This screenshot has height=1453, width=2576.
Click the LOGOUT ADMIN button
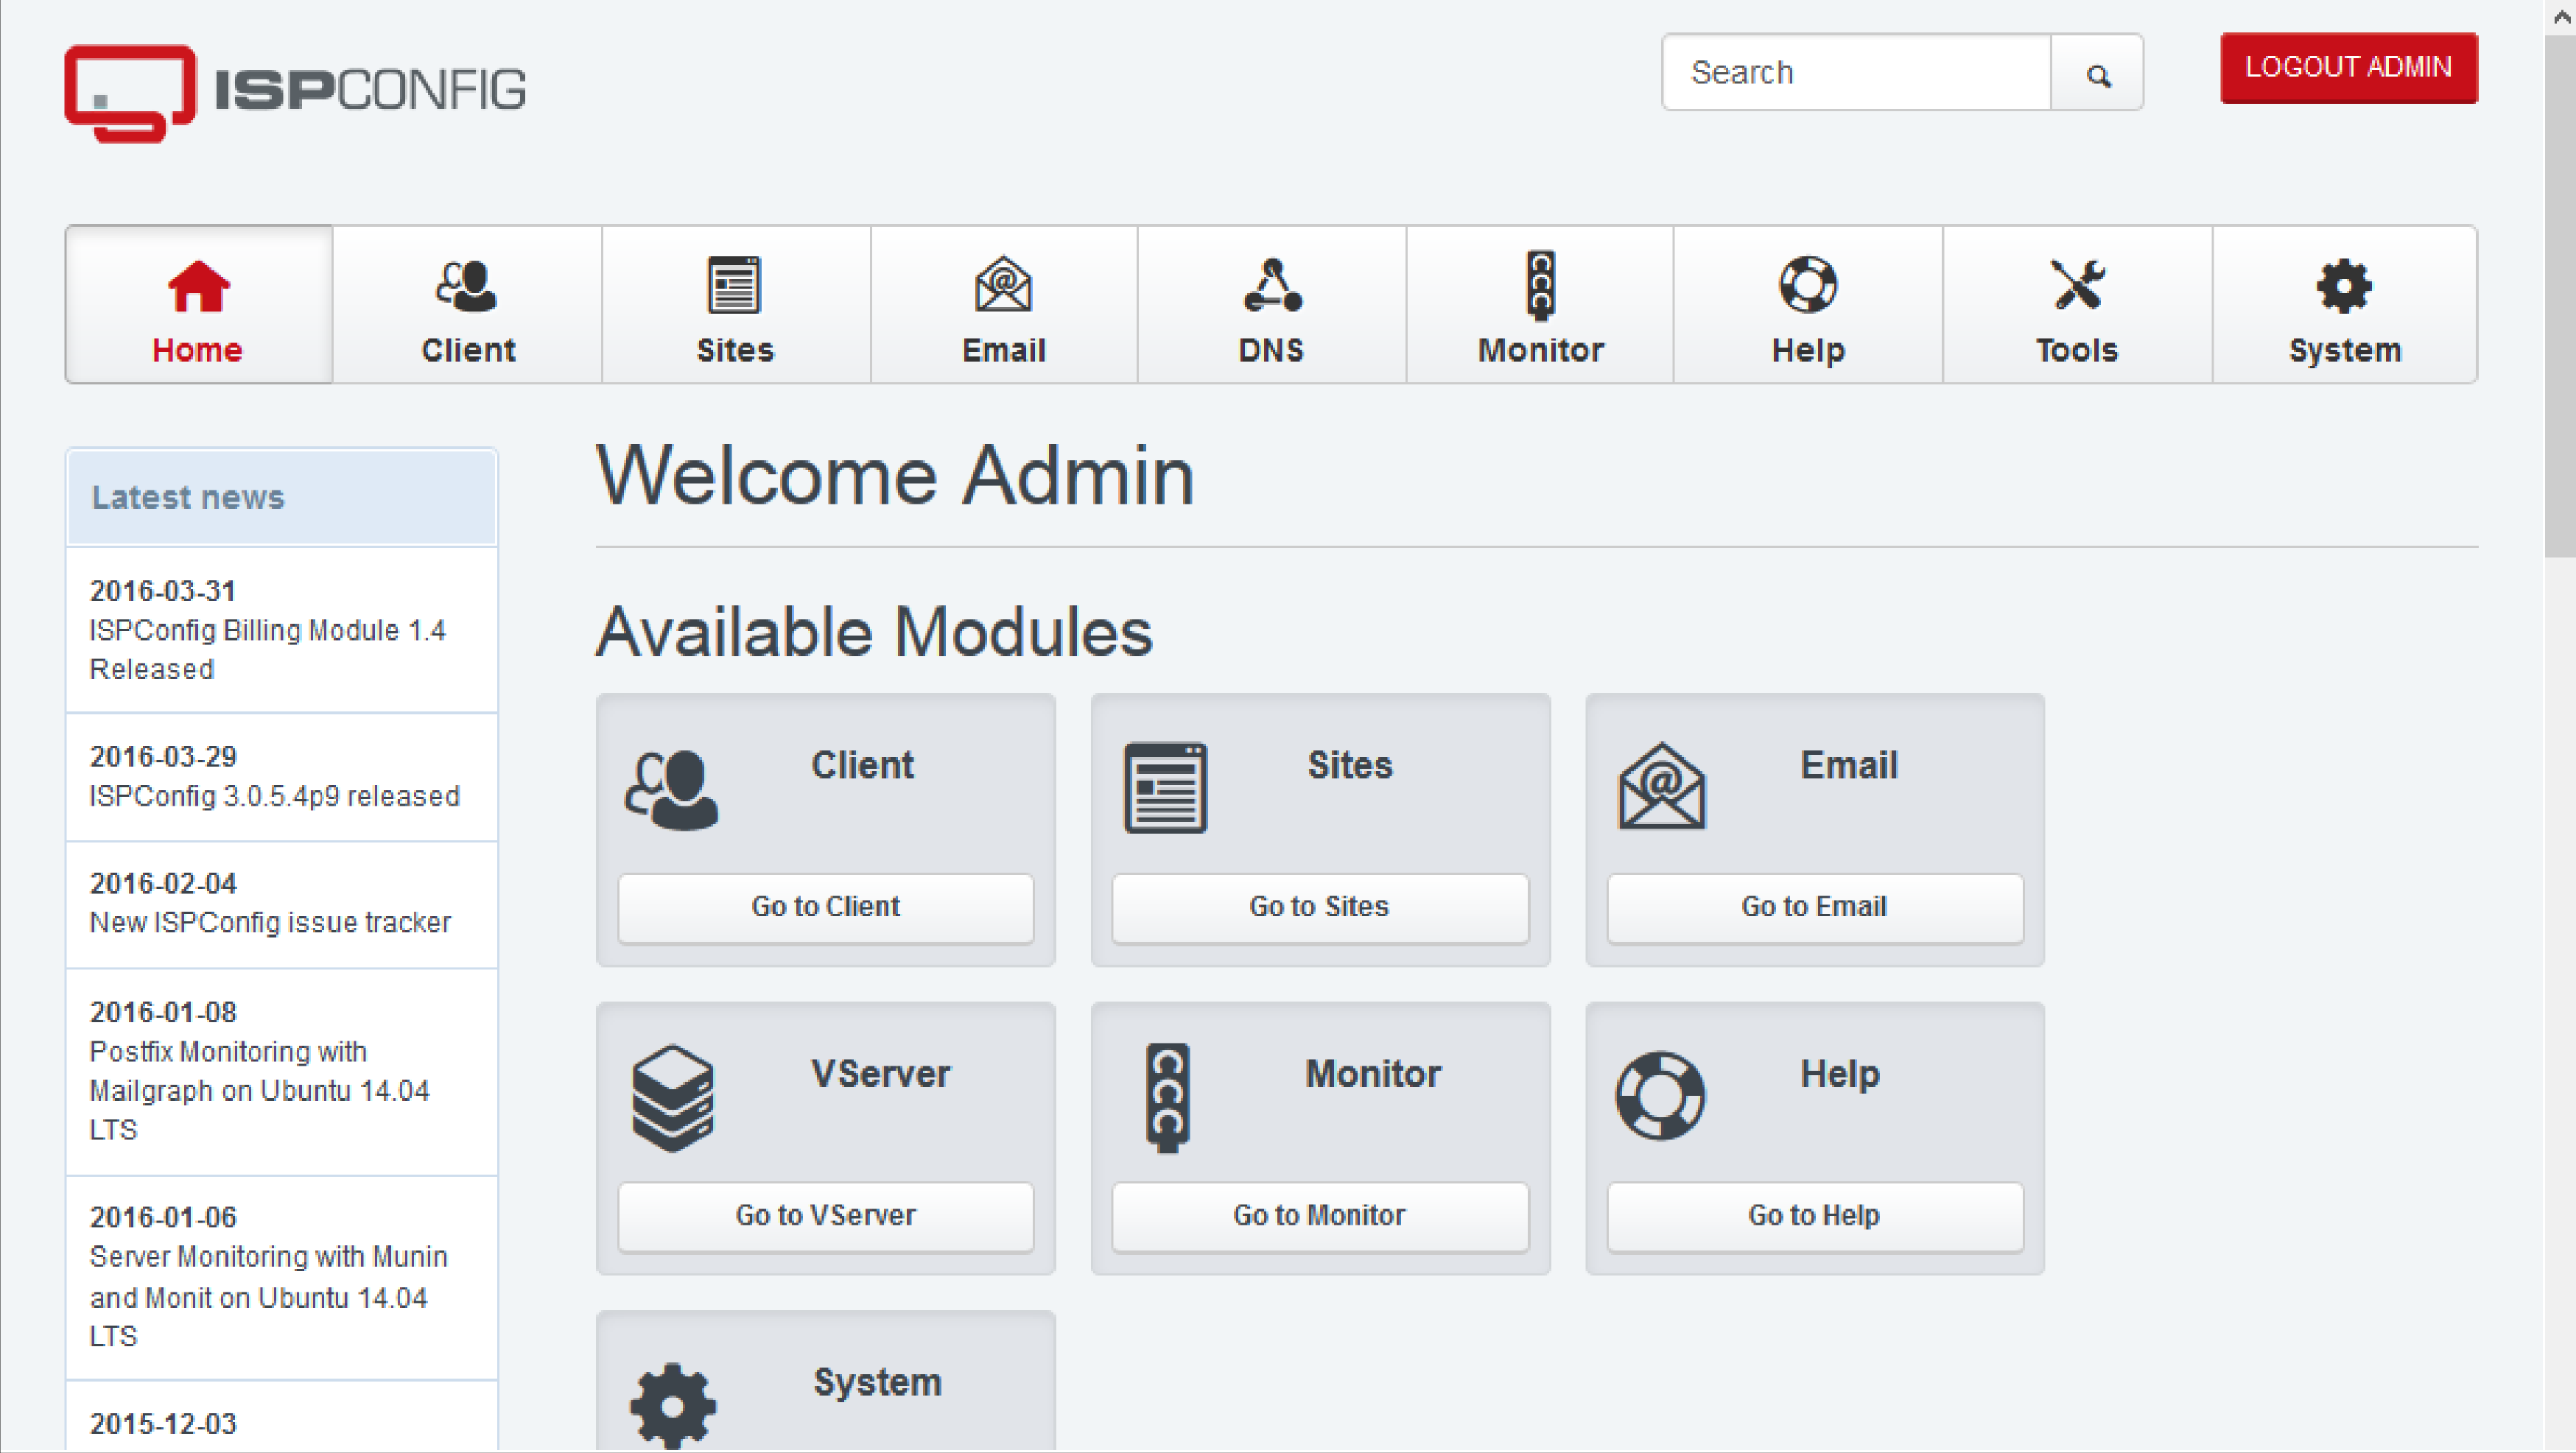click(x=2346, y=66)
